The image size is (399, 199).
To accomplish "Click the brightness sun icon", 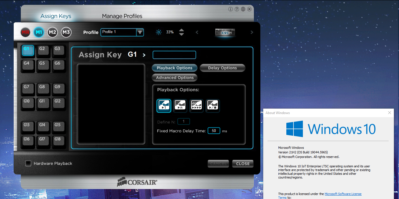I will pos(159,32).
